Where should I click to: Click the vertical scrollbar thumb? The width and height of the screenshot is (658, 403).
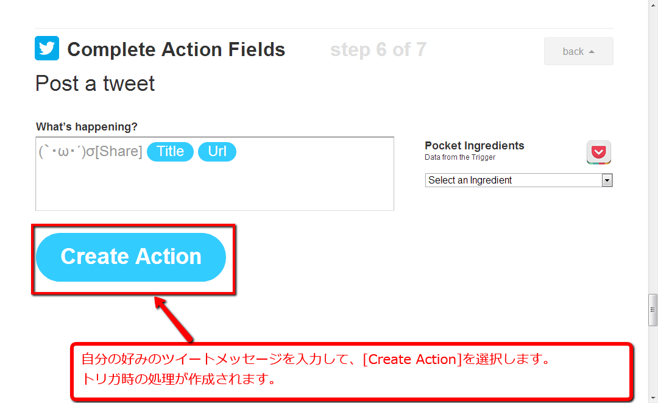tap(653, 309)
